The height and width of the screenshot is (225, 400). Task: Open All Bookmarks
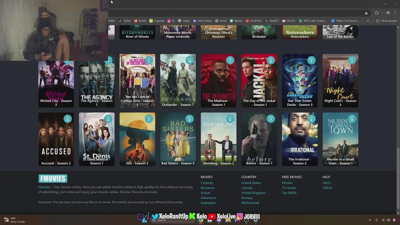tap(387, 21)
